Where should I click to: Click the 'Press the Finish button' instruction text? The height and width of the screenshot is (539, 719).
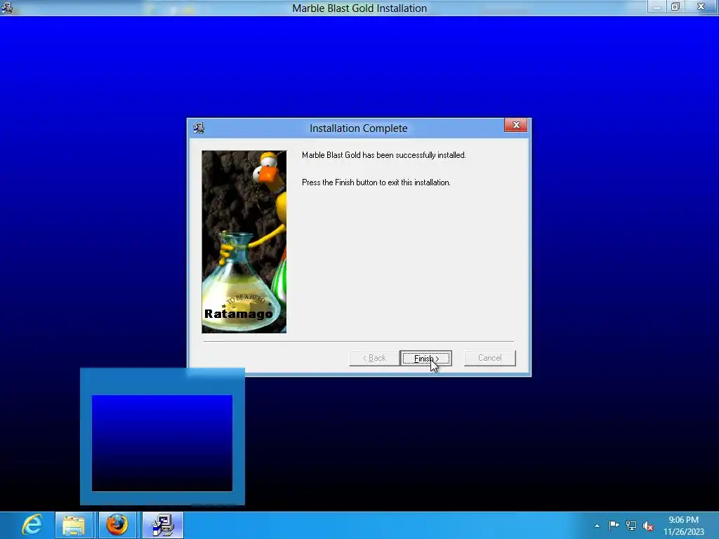coord(376,182)
